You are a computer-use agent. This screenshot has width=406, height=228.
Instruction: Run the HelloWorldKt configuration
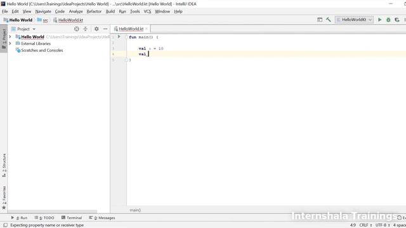[379, 20]
